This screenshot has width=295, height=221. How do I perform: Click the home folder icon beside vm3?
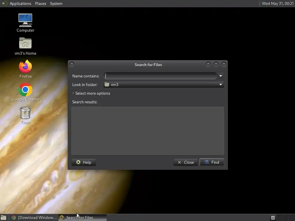pos(107,85)
